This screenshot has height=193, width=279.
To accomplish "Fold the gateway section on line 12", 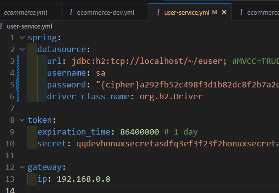I will click(x=22, y=167).
